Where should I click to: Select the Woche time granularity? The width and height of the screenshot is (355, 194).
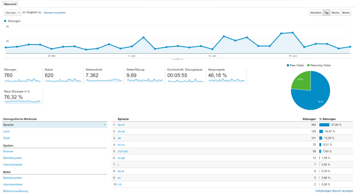[336, 13]
